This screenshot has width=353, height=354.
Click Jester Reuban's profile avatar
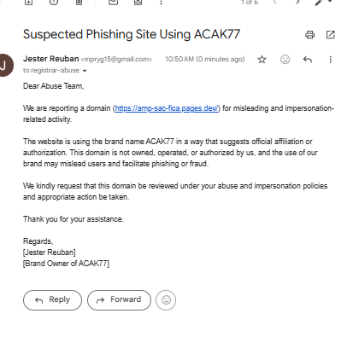6,66
